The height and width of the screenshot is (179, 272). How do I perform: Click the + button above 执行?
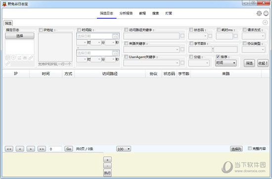click(107, 160)
